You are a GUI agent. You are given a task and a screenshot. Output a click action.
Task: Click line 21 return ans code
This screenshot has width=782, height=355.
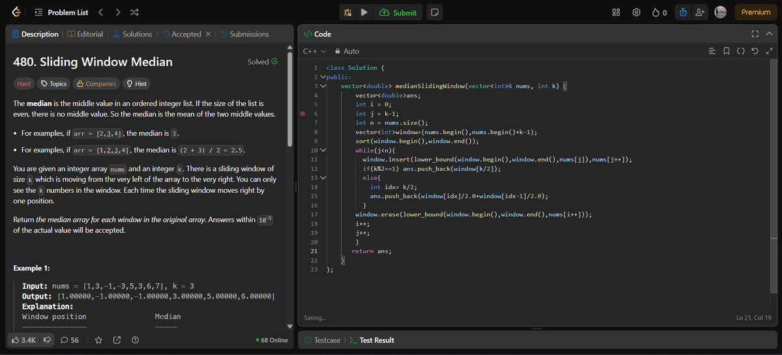[371, 251]
